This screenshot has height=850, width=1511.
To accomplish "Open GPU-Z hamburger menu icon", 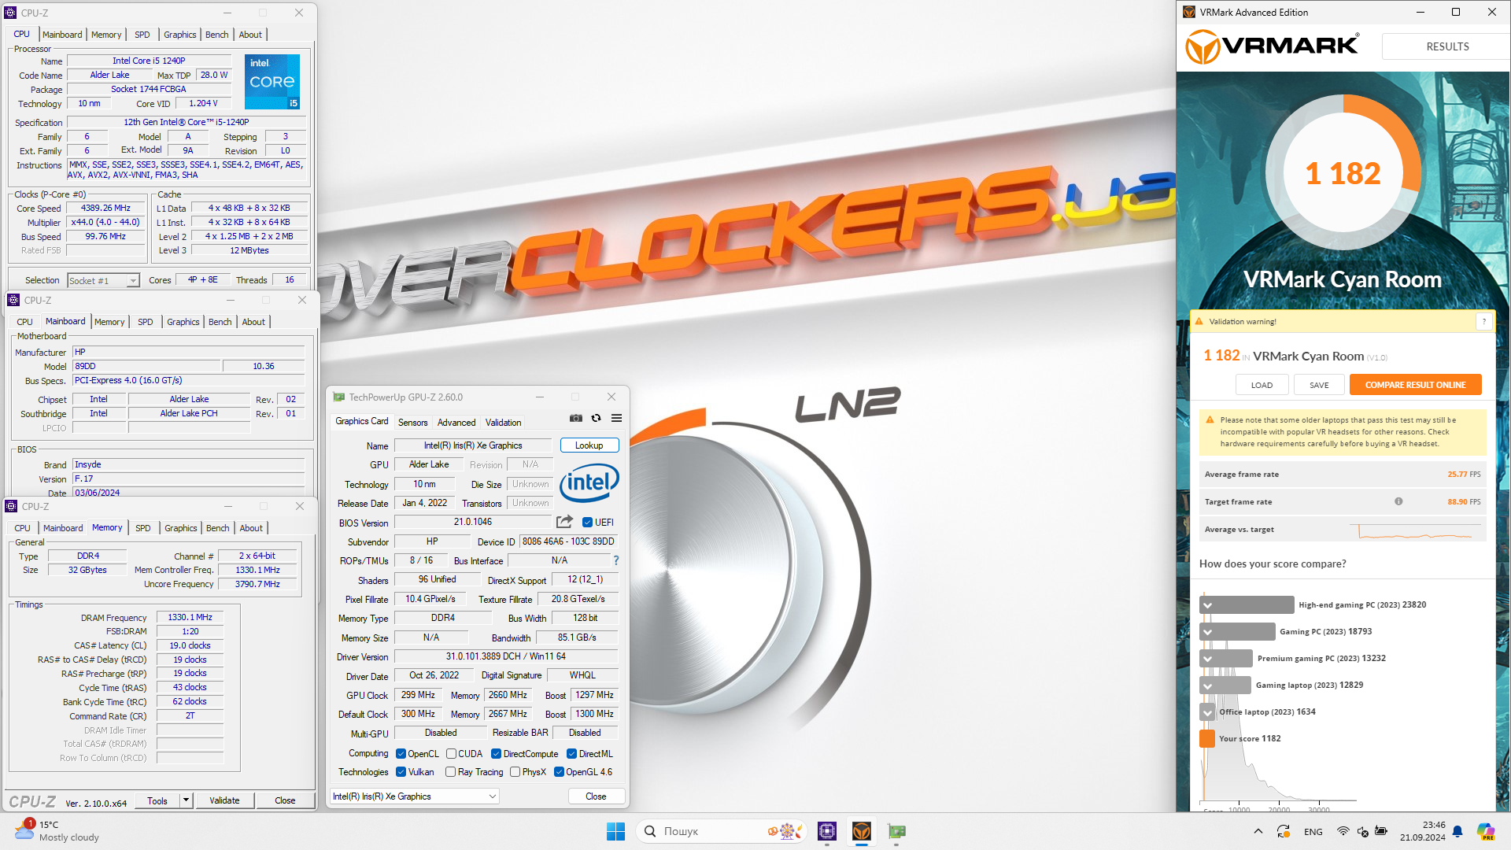I will [616, 419].
